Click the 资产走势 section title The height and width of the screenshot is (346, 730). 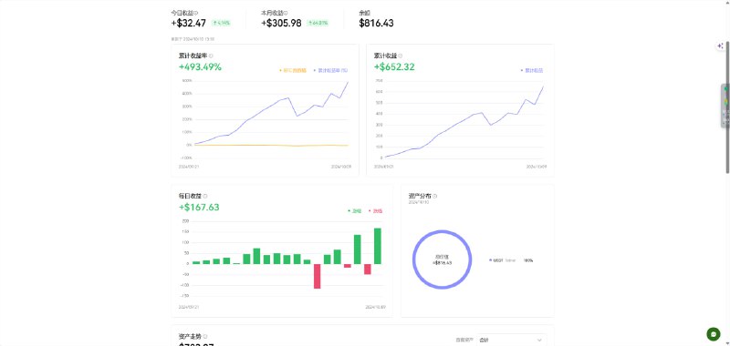click(190, 336)
